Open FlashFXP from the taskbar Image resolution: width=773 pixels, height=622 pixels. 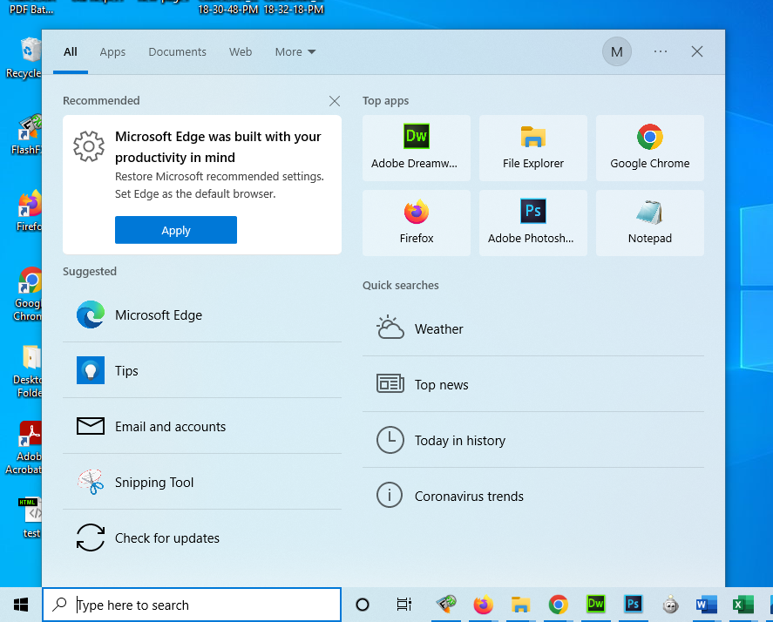[446, 605]
